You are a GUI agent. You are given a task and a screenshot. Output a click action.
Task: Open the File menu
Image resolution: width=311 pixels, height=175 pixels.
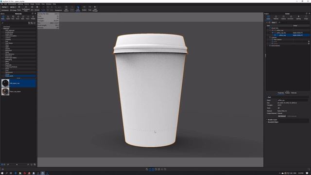tap(2, 4)
